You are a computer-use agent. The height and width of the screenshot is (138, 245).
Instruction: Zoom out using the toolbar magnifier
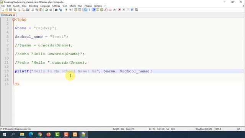click(70, 10)
